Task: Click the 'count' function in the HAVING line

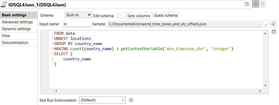Action: coord(76,49)
